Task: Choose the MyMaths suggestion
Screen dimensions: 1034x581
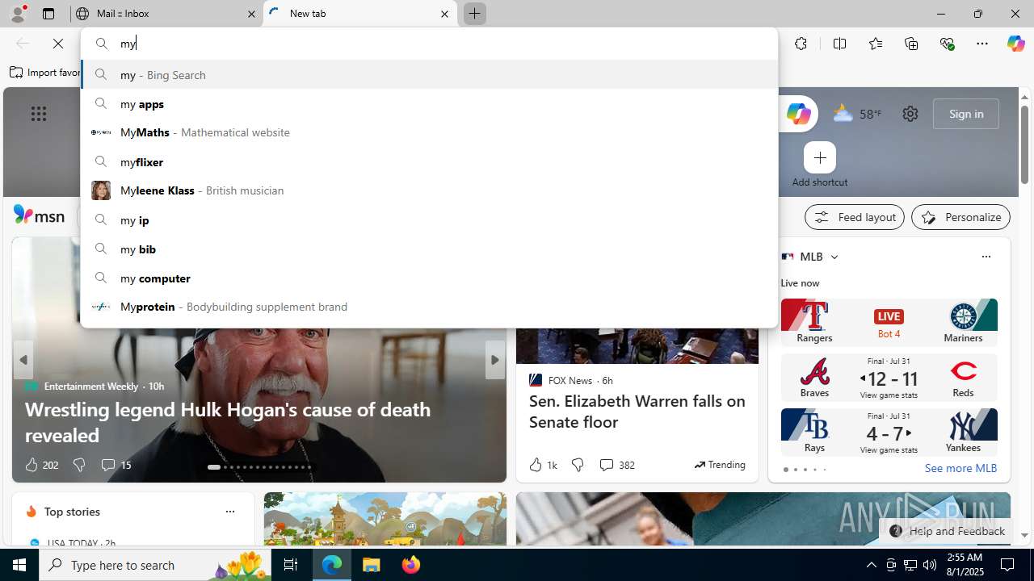Action: point(429,132)
